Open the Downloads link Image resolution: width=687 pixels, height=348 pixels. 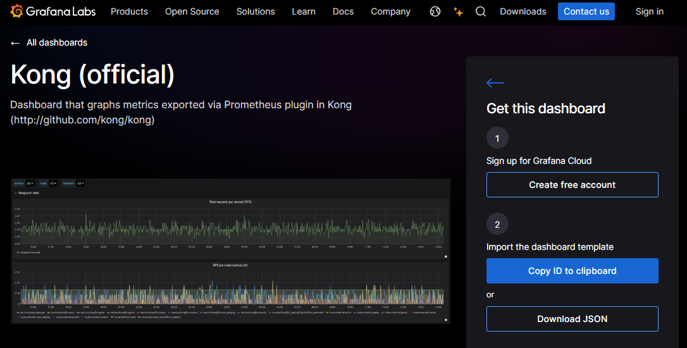pos(523,11)
